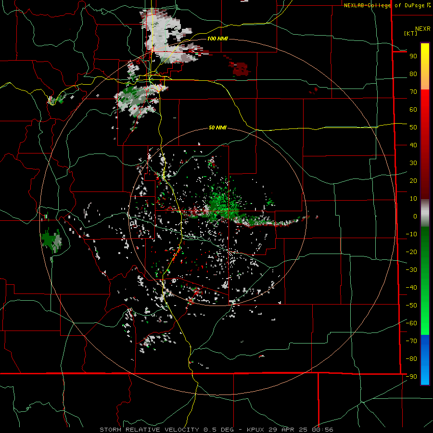Click the -50 scale value
The image size is (433, 433).
point(411,306)
